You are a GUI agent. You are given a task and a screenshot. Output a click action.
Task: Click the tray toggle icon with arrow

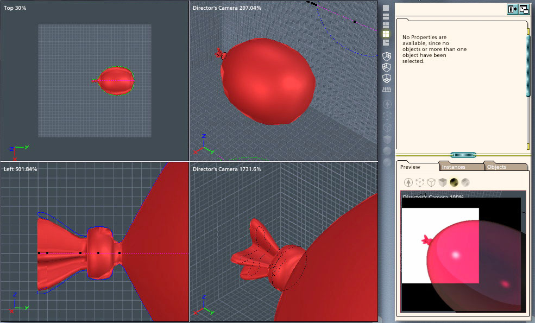click(x=512, y=9)
